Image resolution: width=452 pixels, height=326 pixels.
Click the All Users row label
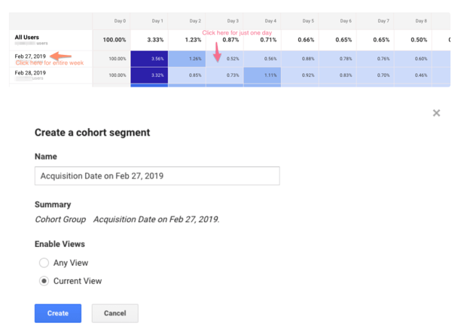click(x=27, y=37)
